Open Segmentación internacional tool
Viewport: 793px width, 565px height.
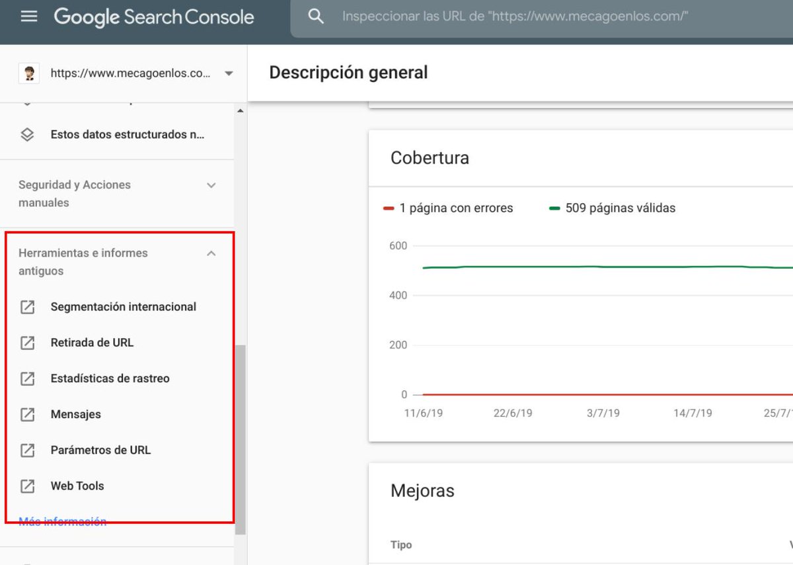(124, 307)
